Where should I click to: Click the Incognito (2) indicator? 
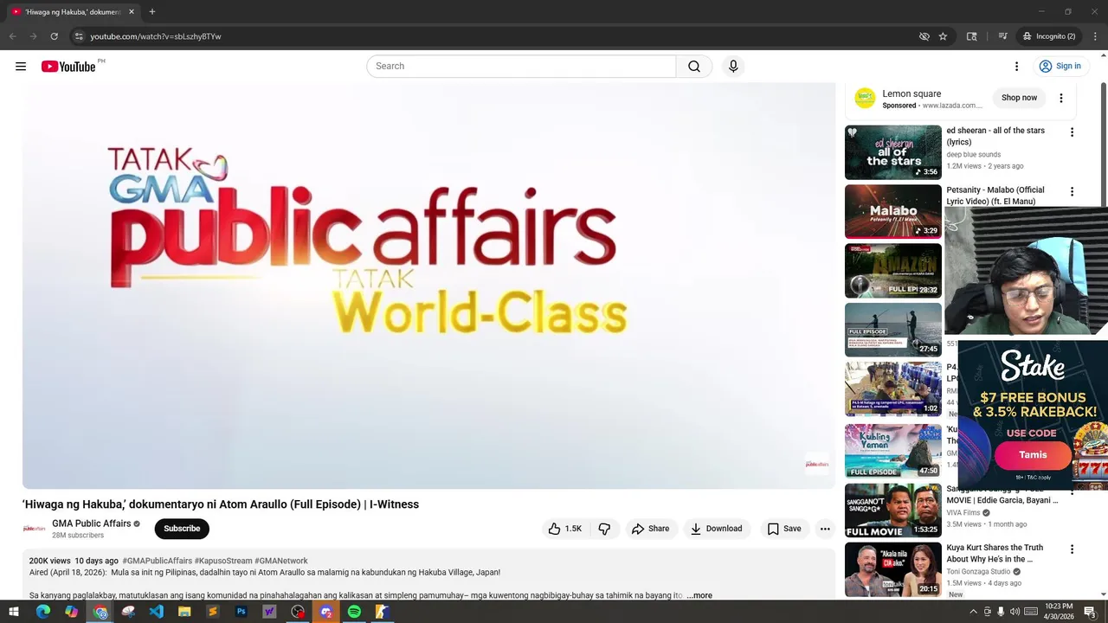pos(1049,36)
